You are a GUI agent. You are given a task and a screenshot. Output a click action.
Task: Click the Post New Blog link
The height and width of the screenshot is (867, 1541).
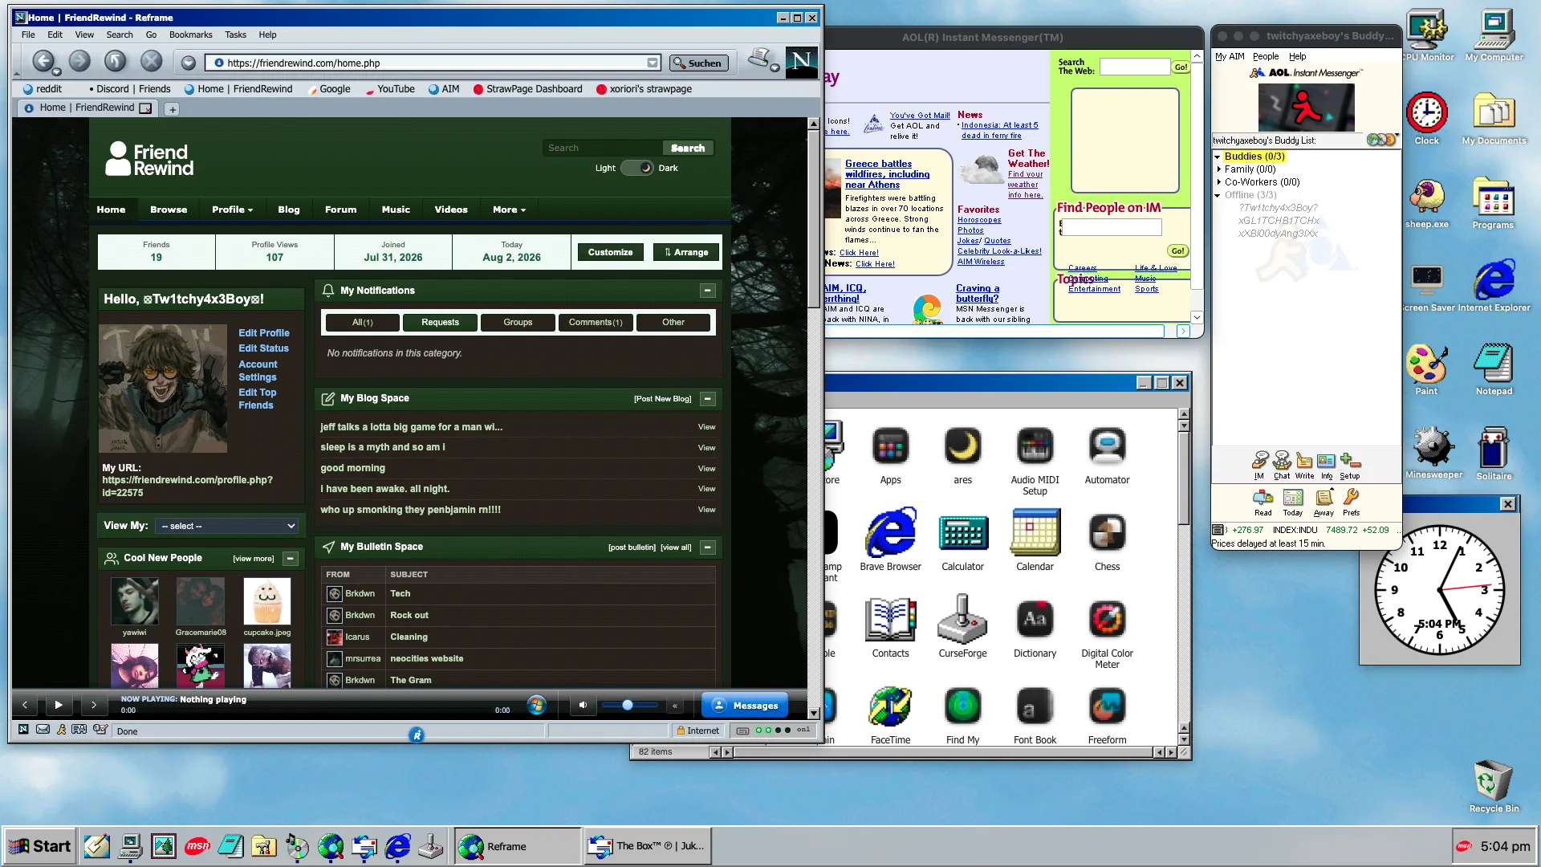(x=662, y=398)
